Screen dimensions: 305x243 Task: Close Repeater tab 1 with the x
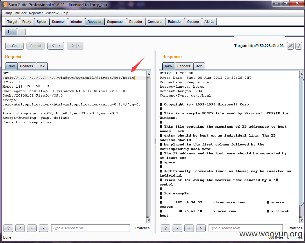[13, 32]
